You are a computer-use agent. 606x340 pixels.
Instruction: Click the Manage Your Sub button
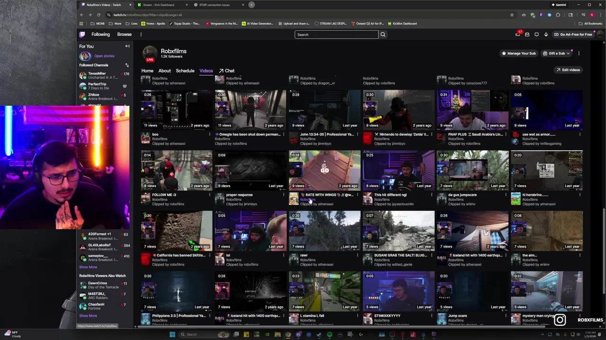point(518,53)
